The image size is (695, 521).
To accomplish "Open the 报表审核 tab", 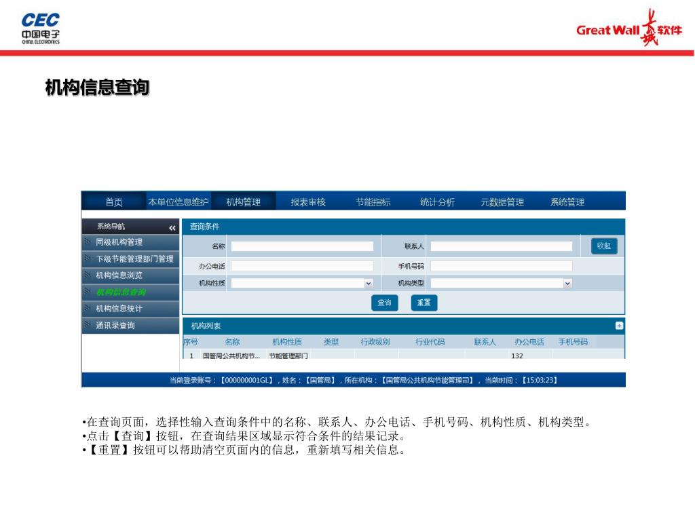I will 308,202.
